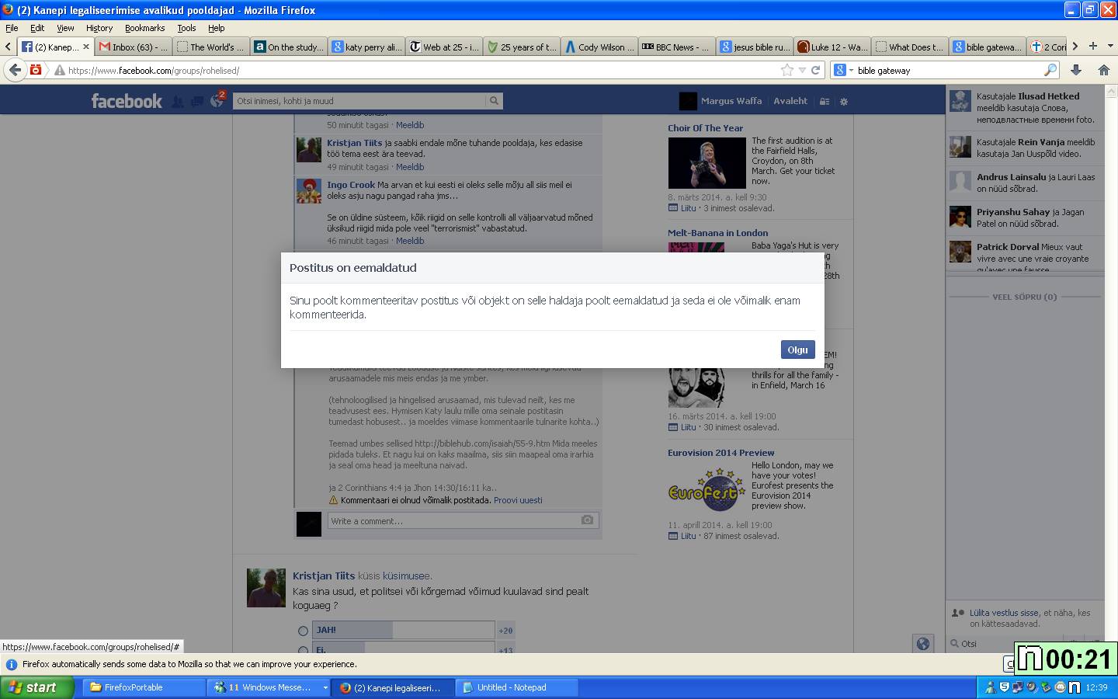Switch to the Cody Wilson tab

click(x=599, y=47)
